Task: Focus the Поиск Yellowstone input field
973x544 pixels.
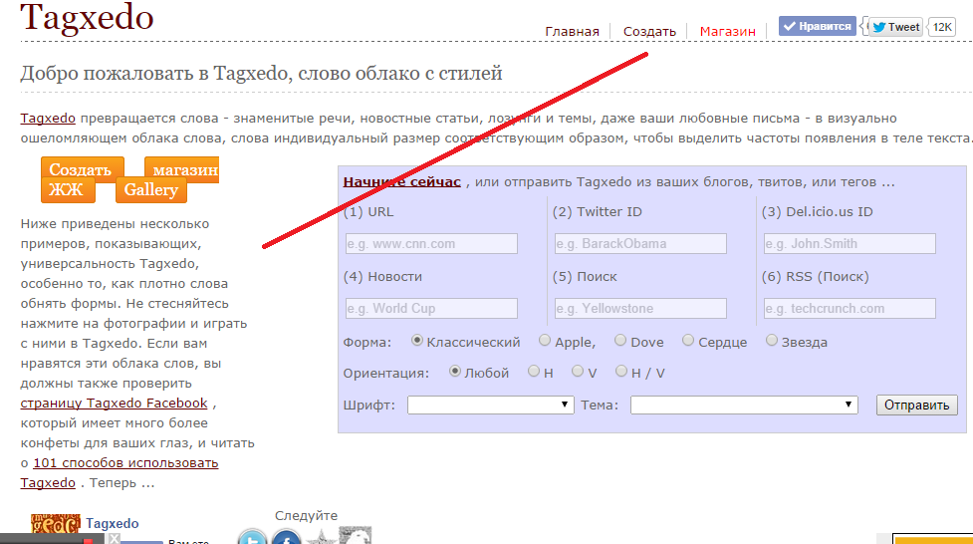Action: pyautogui.click(x=640, y=308)
